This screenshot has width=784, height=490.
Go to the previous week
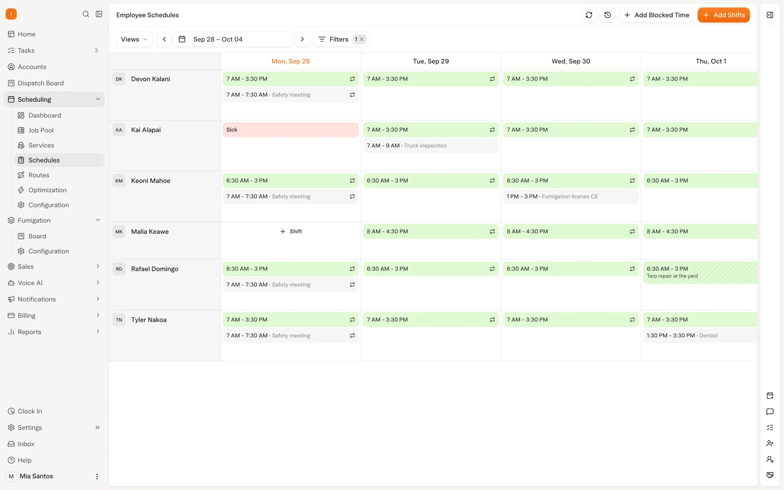164,39
